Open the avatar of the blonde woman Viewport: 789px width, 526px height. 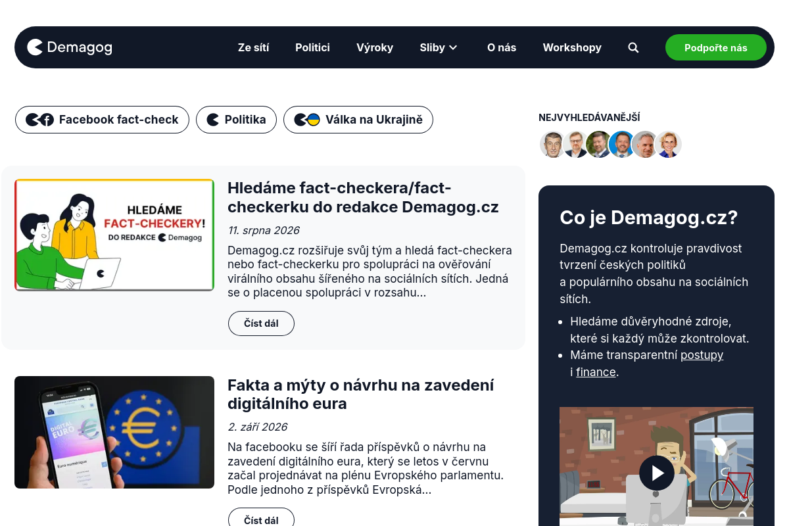(669, 144)
